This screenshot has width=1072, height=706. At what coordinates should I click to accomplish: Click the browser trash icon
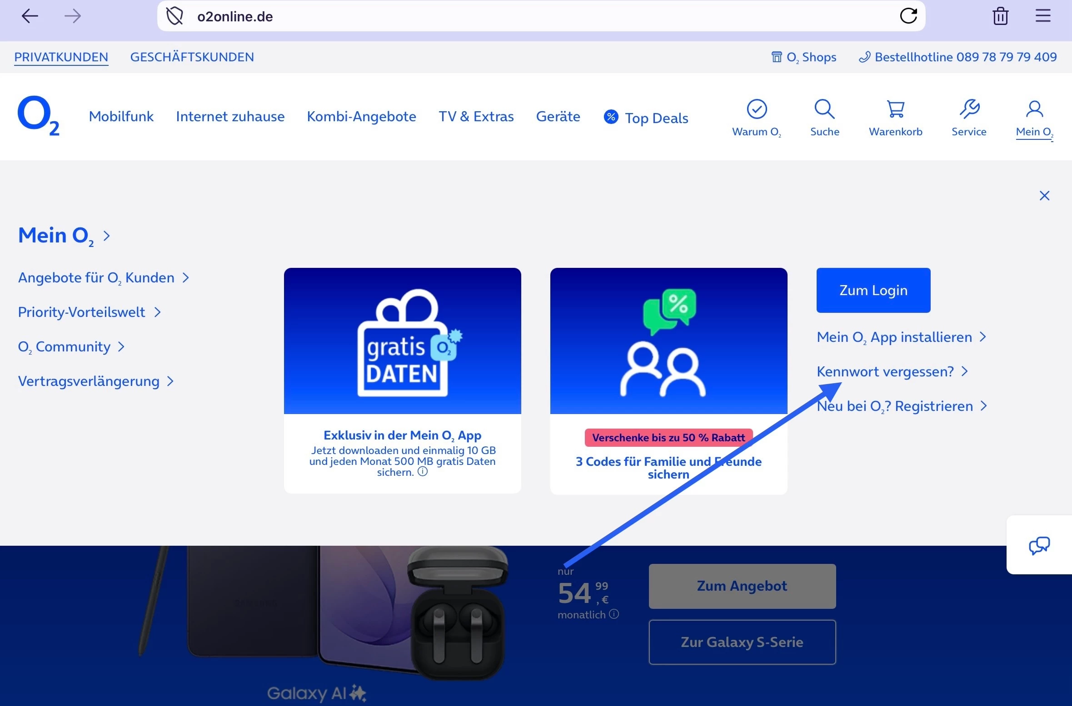[x=1000, y=16]
